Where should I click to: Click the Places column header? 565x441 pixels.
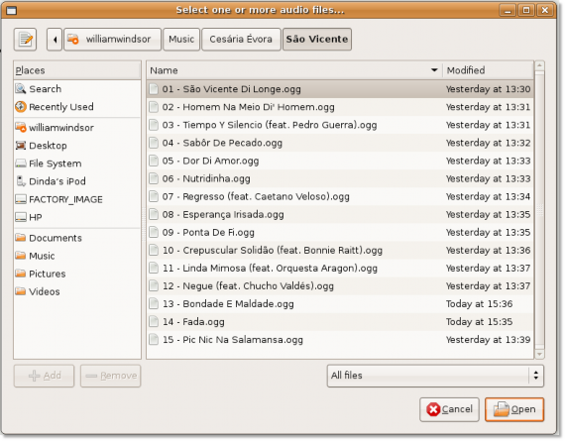77,70
